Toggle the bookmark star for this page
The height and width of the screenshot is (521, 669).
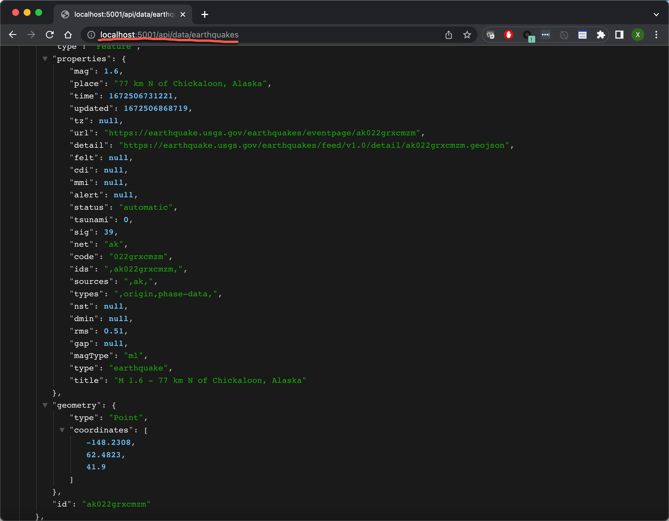(x=467, y=35)
